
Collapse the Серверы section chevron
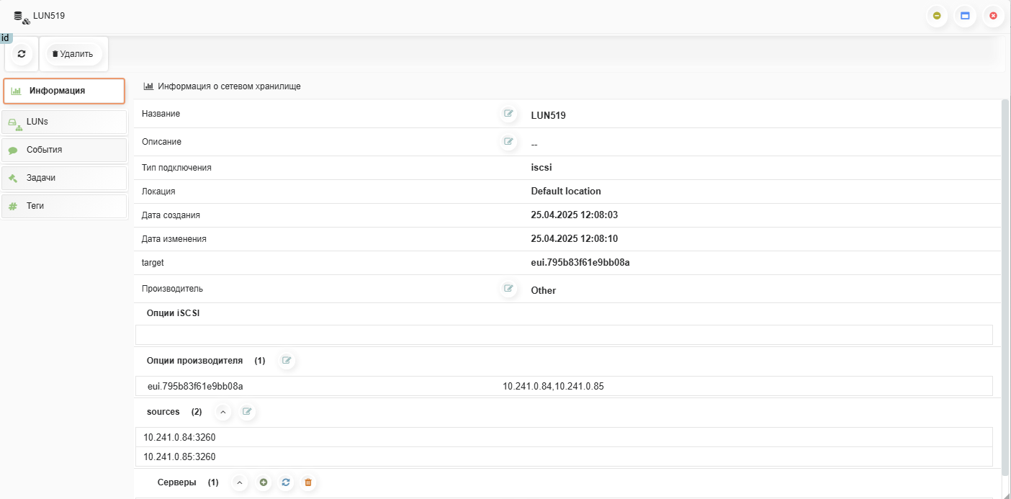[241, 482]
